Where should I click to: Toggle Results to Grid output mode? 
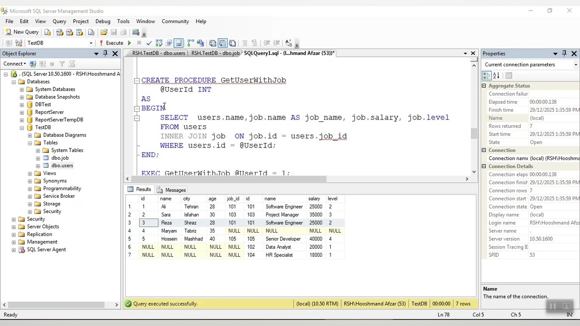(222, 43)
